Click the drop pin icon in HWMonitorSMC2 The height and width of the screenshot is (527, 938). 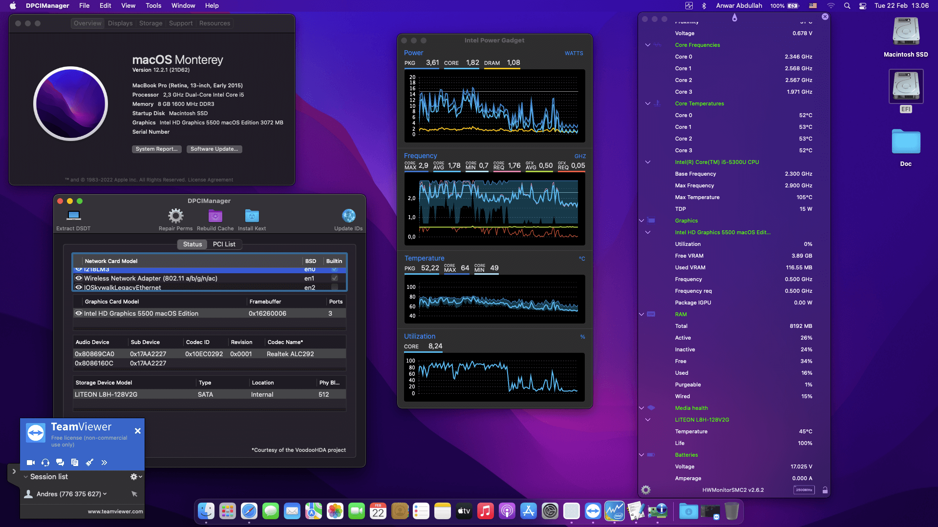[734, 18]
